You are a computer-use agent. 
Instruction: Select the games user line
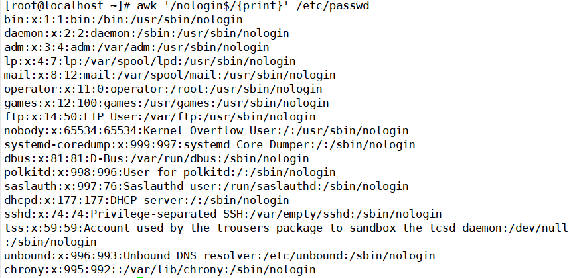(167, 103)
